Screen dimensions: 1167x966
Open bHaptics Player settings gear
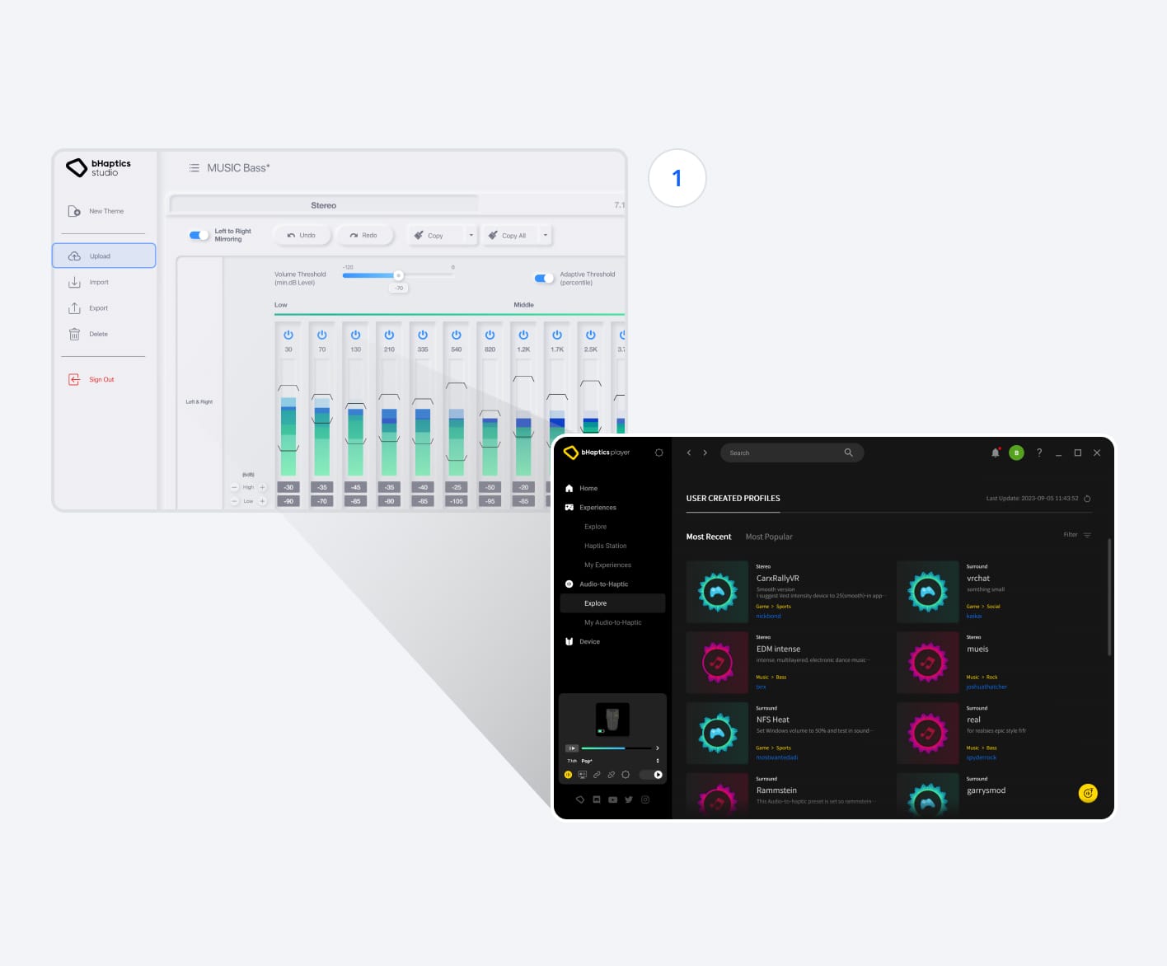tap(658, 453)
